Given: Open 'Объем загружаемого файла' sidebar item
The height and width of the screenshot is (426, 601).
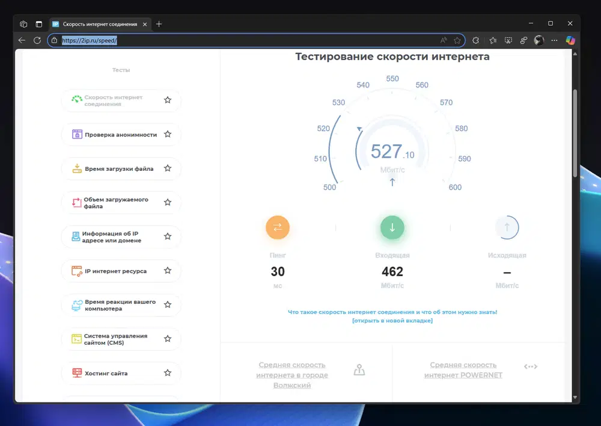Looking at the screenshot, I should (121, 203).
